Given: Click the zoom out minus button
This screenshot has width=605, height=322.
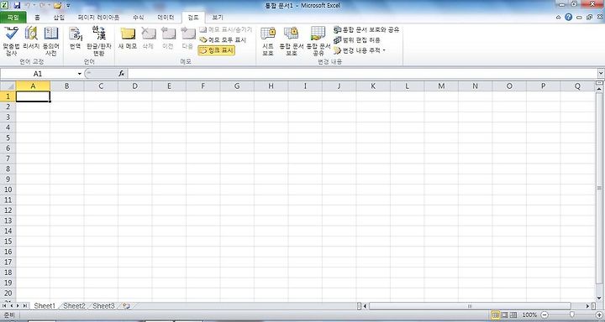Looking at the screenshot, I should click(x=544, y=315).
